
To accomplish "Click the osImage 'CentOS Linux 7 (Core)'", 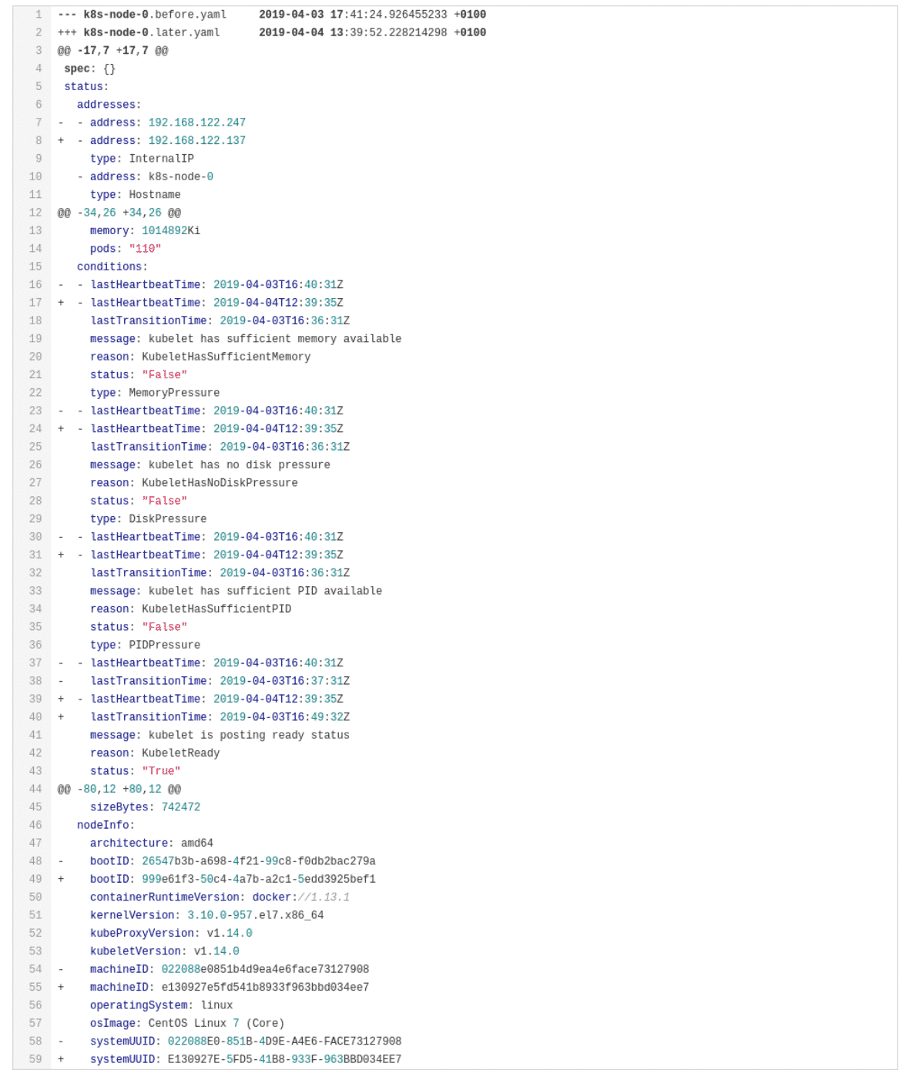I will (x=216, y=1024).
